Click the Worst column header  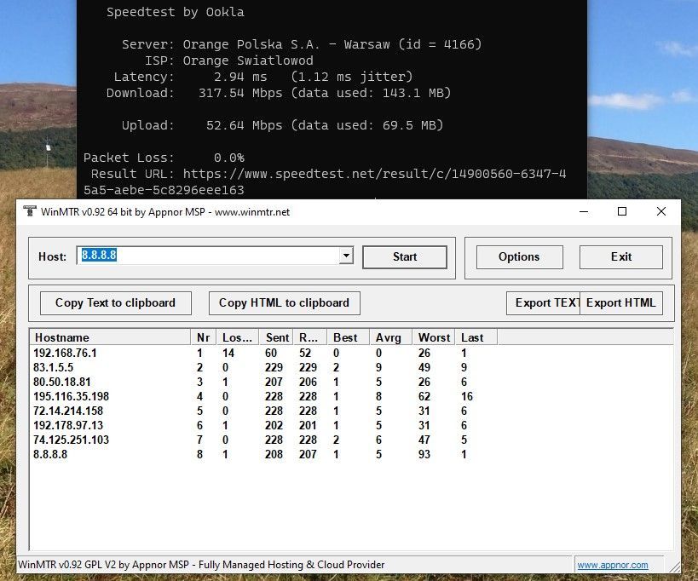coord(434,337)
